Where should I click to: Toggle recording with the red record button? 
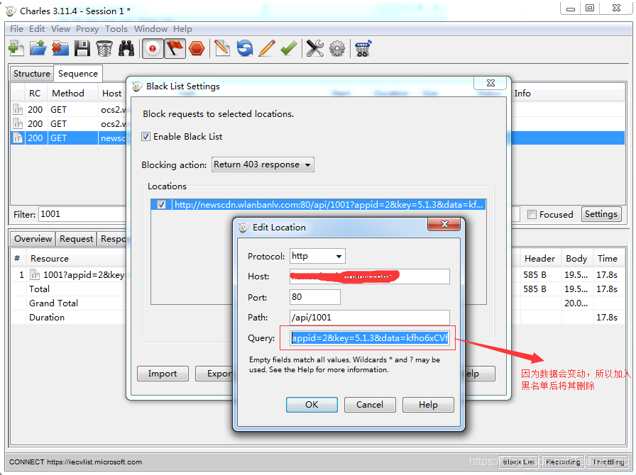pos(153,49)
